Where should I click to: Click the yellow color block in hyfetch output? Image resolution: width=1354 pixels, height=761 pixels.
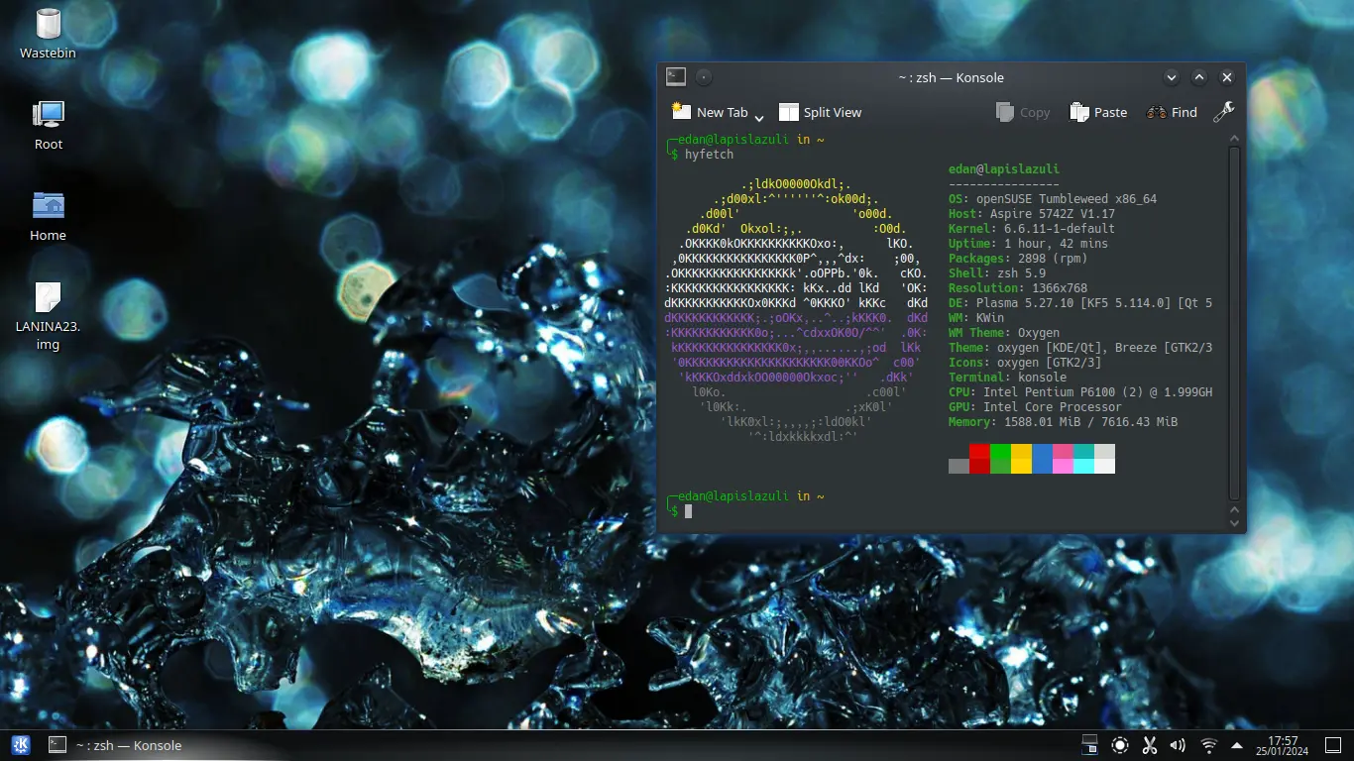1021,459
